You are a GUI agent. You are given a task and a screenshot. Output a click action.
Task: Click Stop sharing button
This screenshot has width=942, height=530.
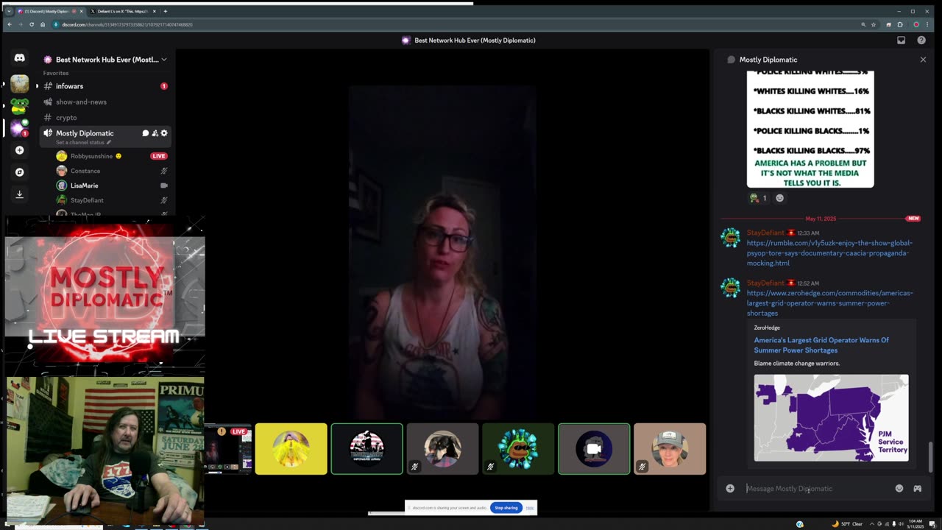point(506,508)
